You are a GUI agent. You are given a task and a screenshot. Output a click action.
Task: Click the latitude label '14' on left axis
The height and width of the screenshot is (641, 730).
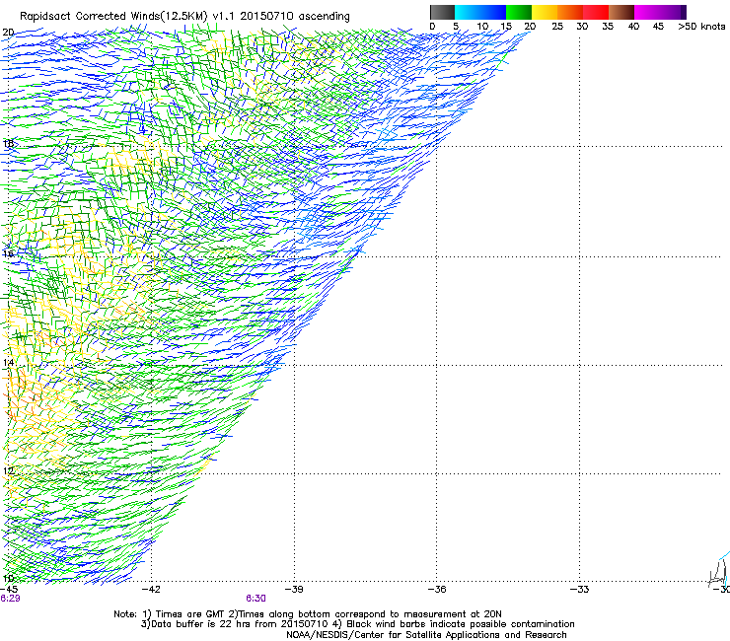(x=8, y=363)
